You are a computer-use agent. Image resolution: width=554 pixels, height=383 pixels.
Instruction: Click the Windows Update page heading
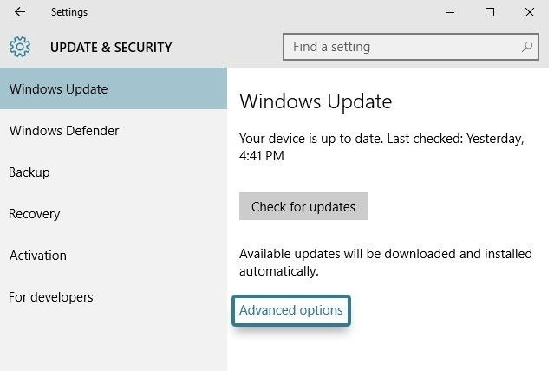316,101
